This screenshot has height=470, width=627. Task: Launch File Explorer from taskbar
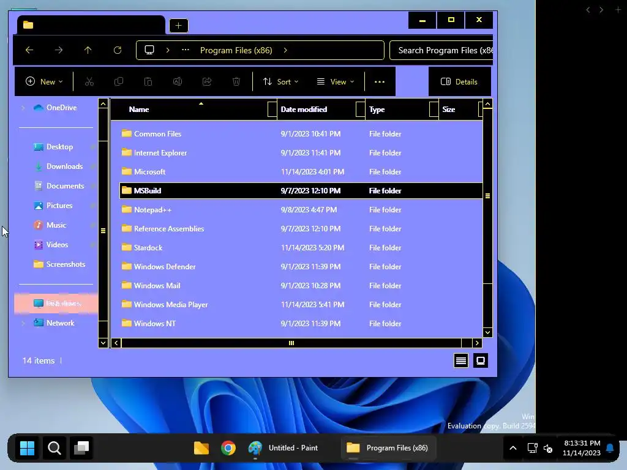[201, 448]
